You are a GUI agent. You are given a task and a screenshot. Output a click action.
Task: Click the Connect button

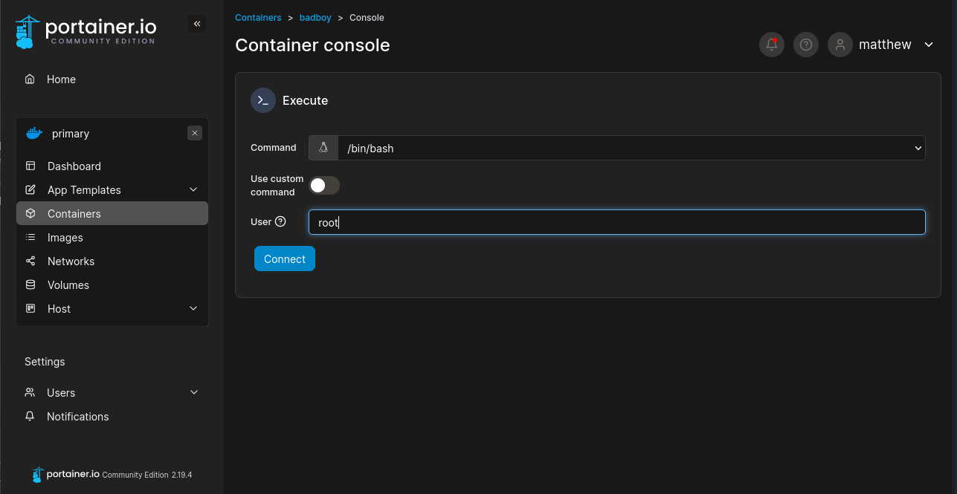click(285, 259)
